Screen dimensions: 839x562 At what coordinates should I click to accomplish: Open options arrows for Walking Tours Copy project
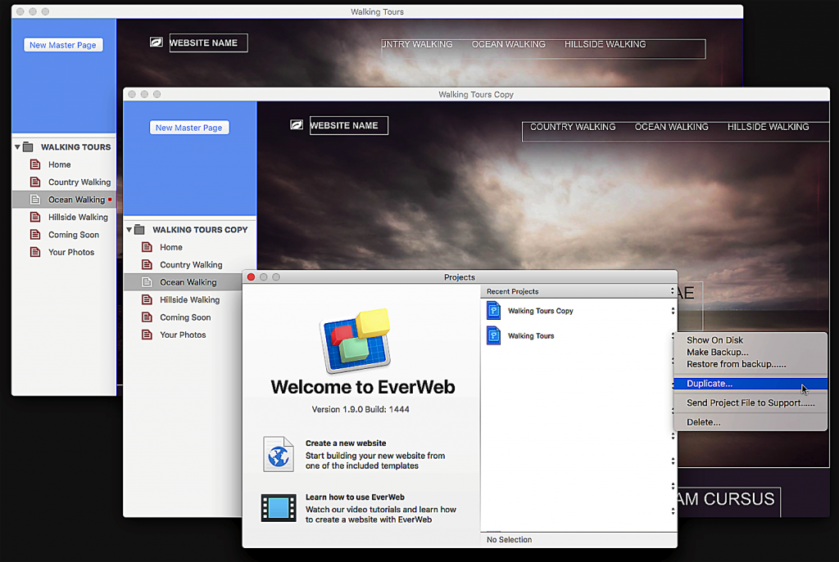pos(673,311)
